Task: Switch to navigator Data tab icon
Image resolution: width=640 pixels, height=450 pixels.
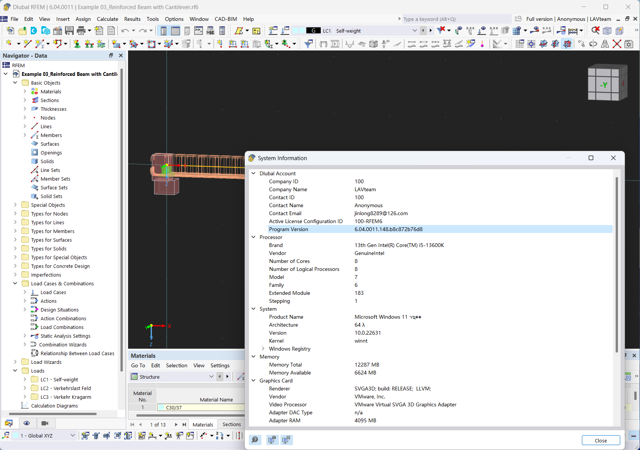Action: click(9, 423)
